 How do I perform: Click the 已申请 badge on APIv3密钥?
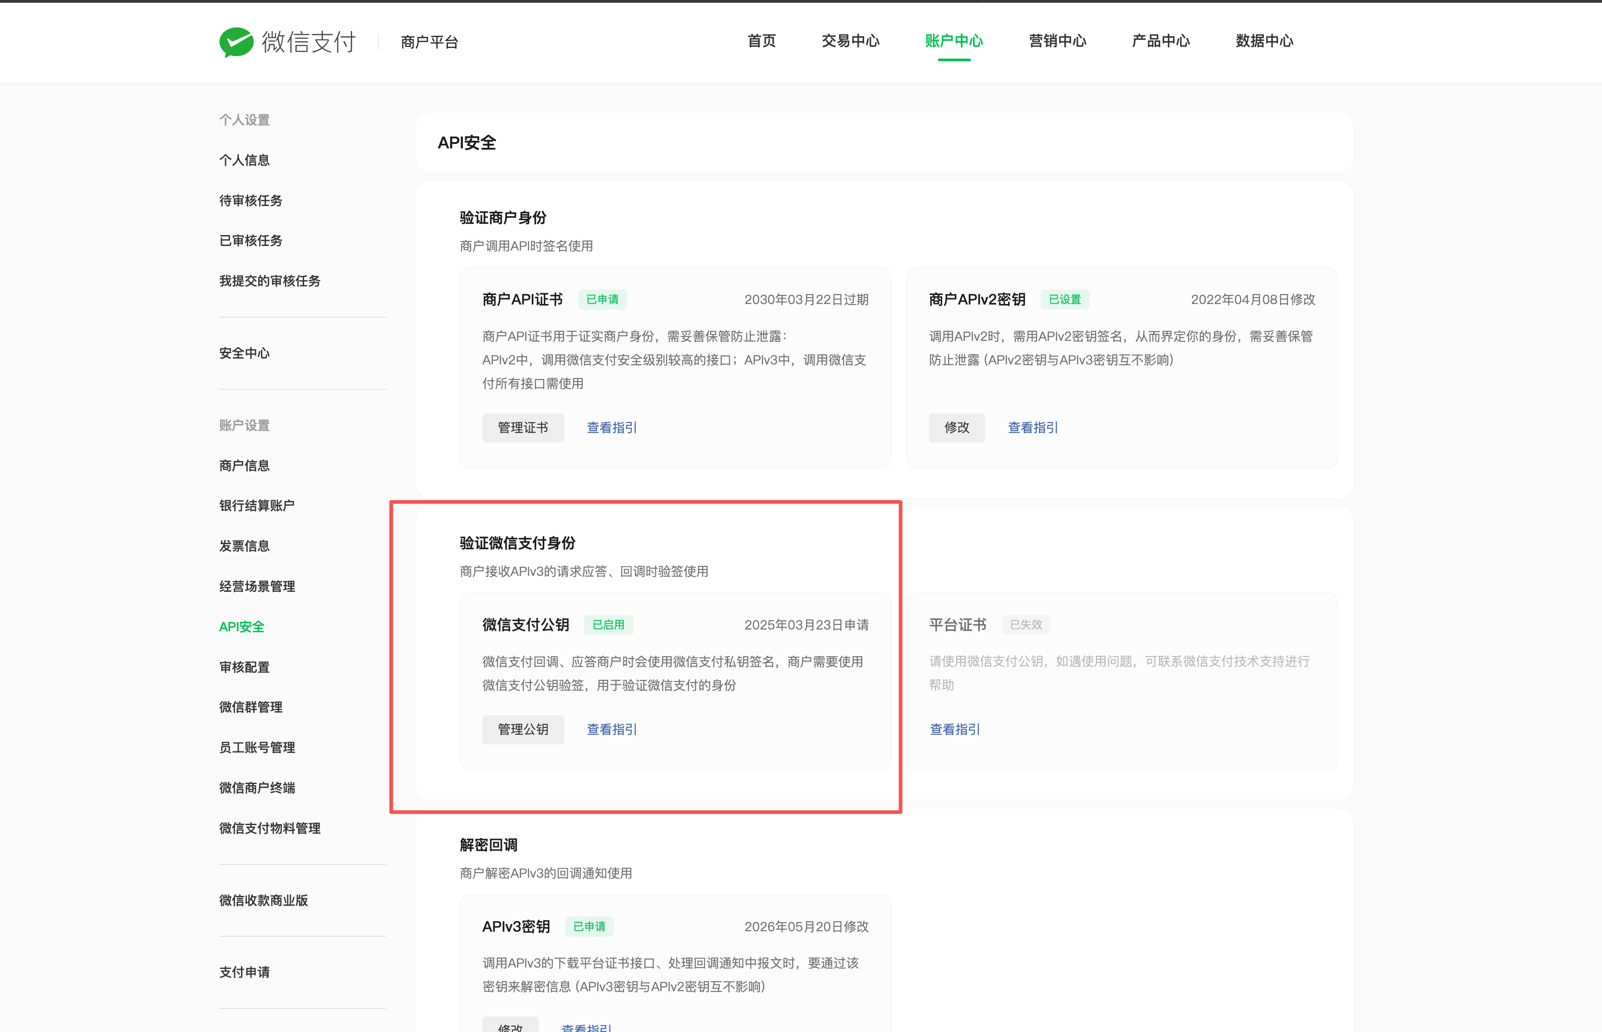click(x=589, y=926)
